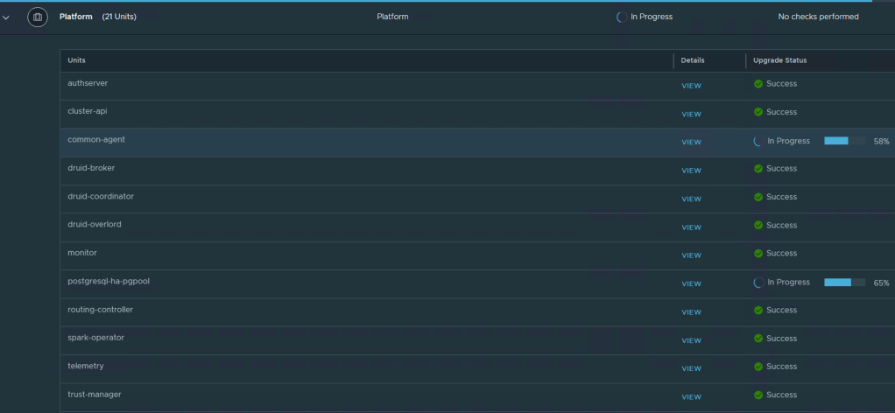Click the Success check icon for telemetry
Image resolution: width=895 pixels, height=413 pixels.
pos(758,367)
